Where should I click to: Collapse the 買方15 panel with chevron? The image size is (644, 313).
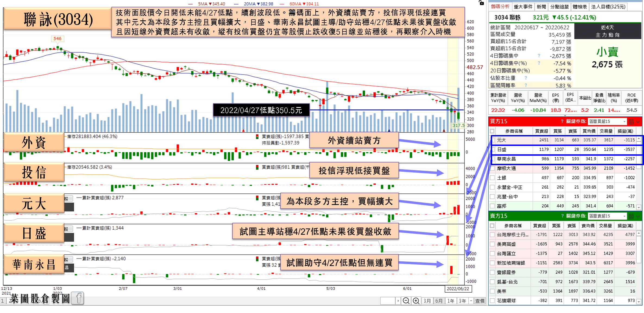point(638,122)
